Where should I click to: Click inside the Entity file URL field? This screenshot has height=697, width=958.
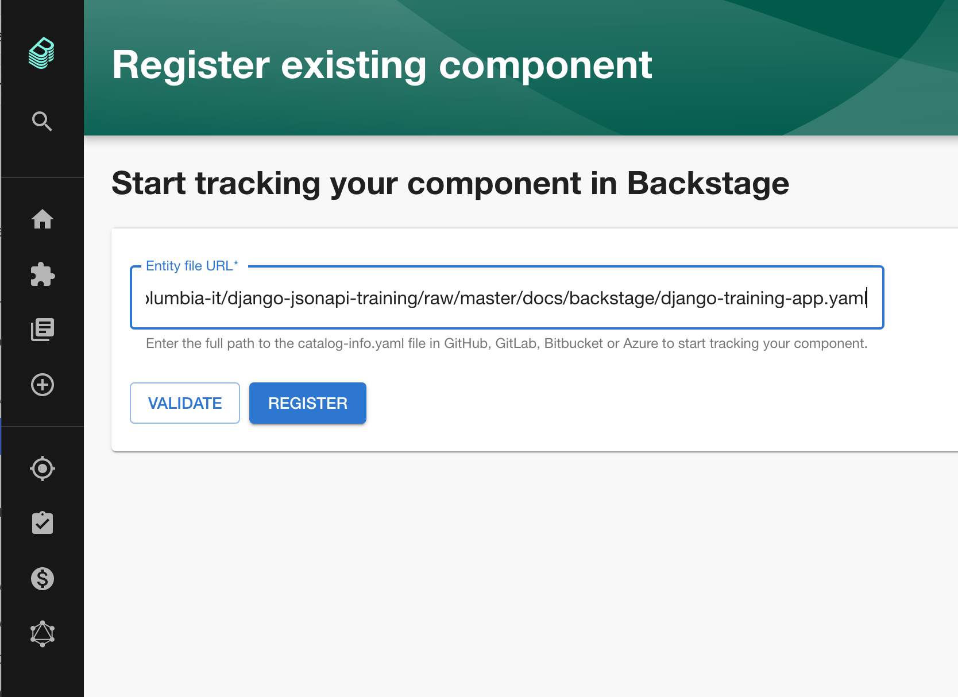click(505, 297)
